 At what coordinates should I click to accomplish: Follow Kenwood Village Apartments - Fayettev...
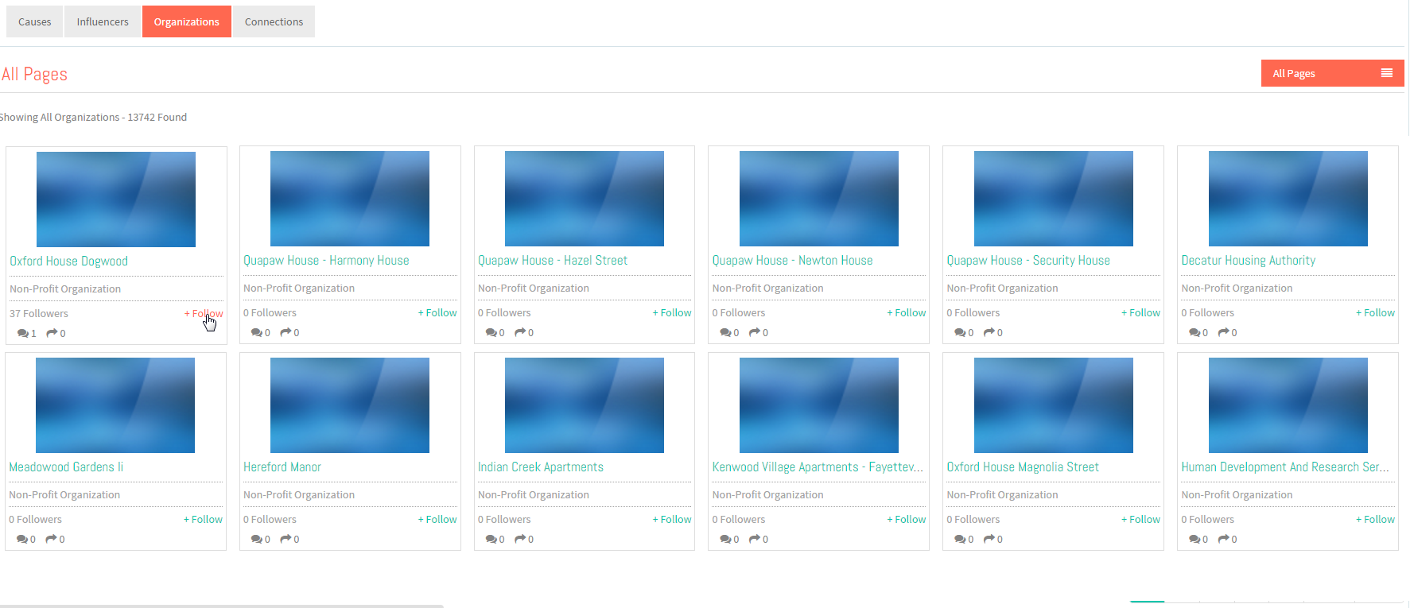[907, 519]
